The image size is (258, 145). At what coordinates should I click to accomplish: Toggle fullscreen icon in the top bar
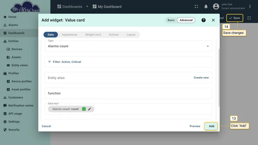click(x=196, y=6)
